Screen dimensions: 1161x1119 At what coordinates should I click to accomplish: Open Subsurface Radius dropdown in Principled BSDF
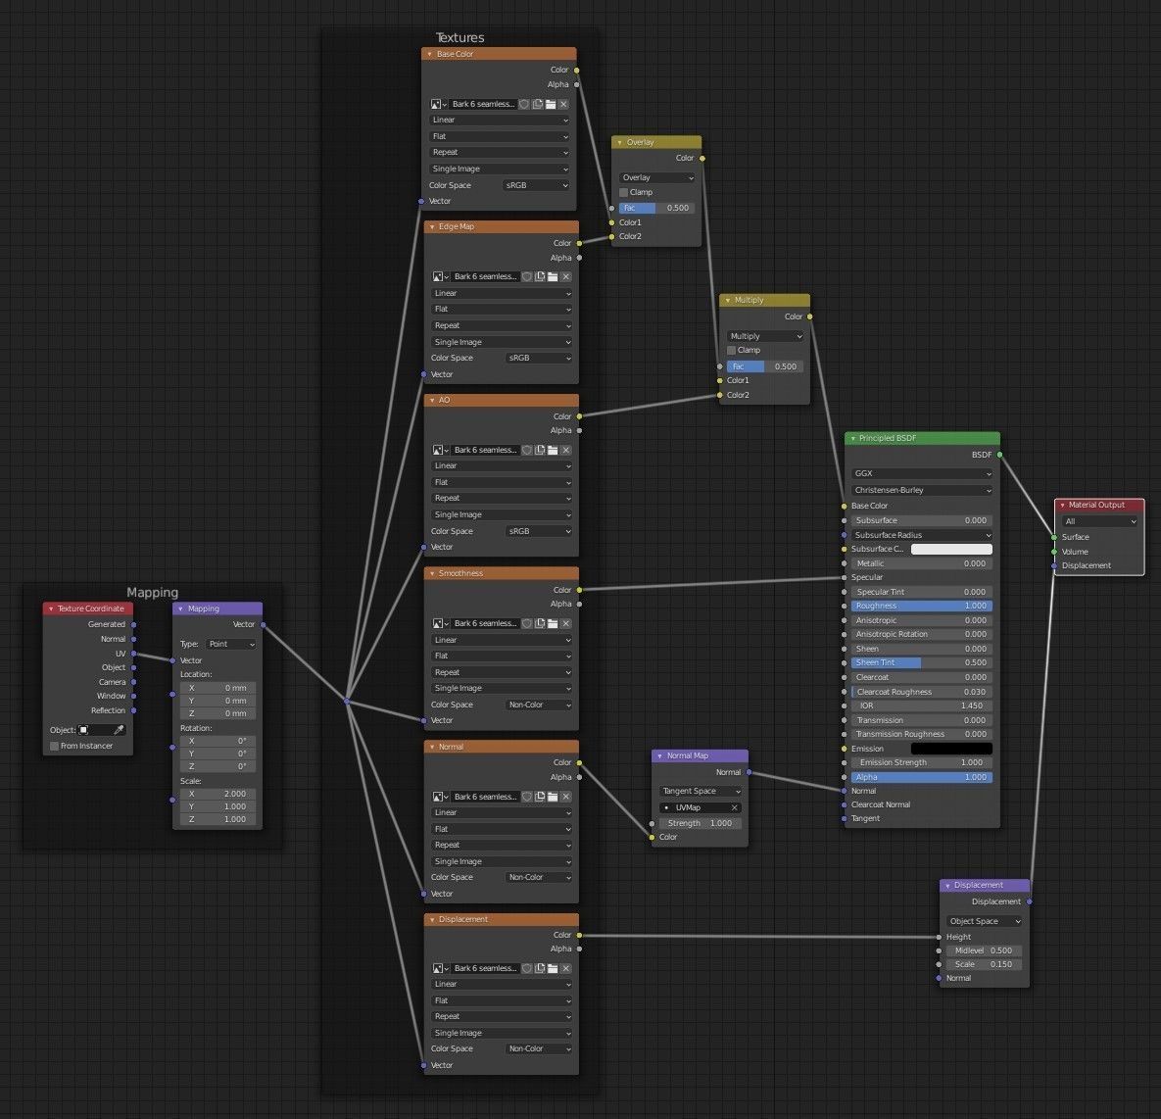click(x=922, y=535)
